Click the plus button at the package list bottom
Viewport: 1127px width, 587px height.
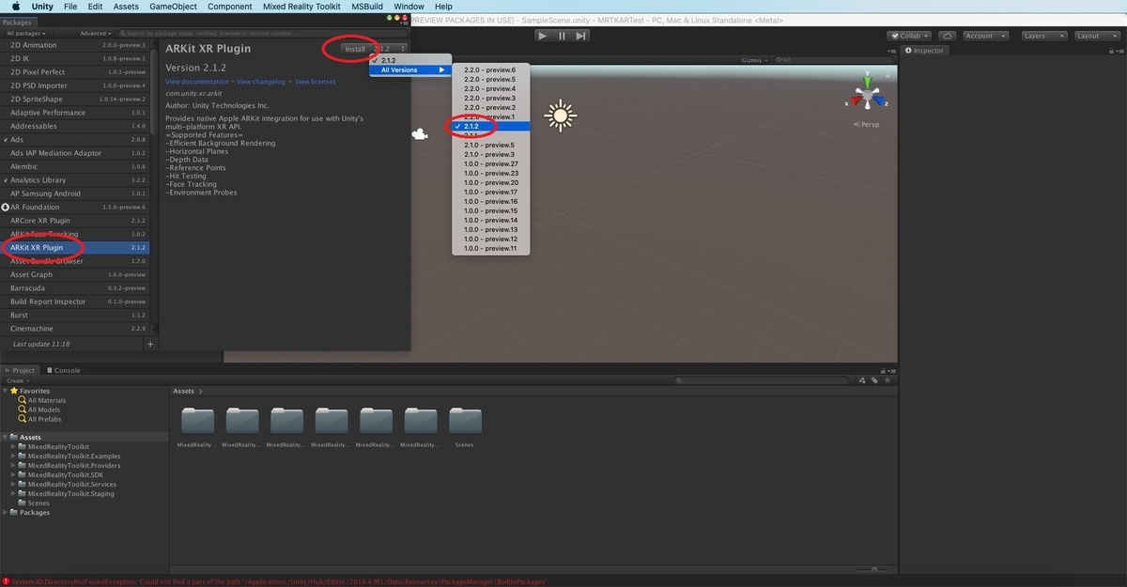[150, 345]
